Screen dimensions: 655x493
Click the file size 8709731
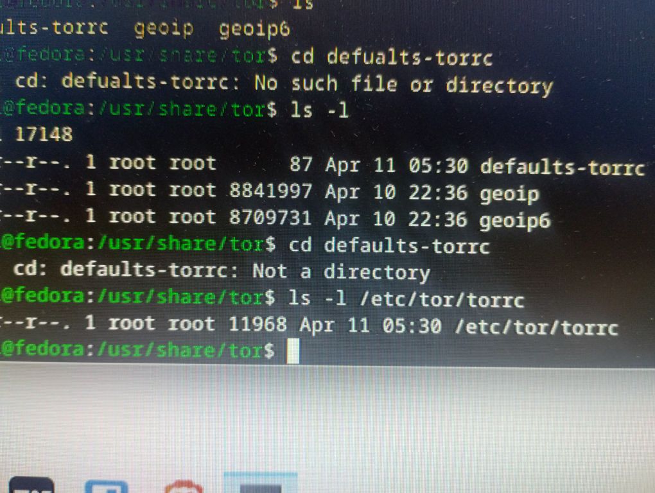[270, 218]
